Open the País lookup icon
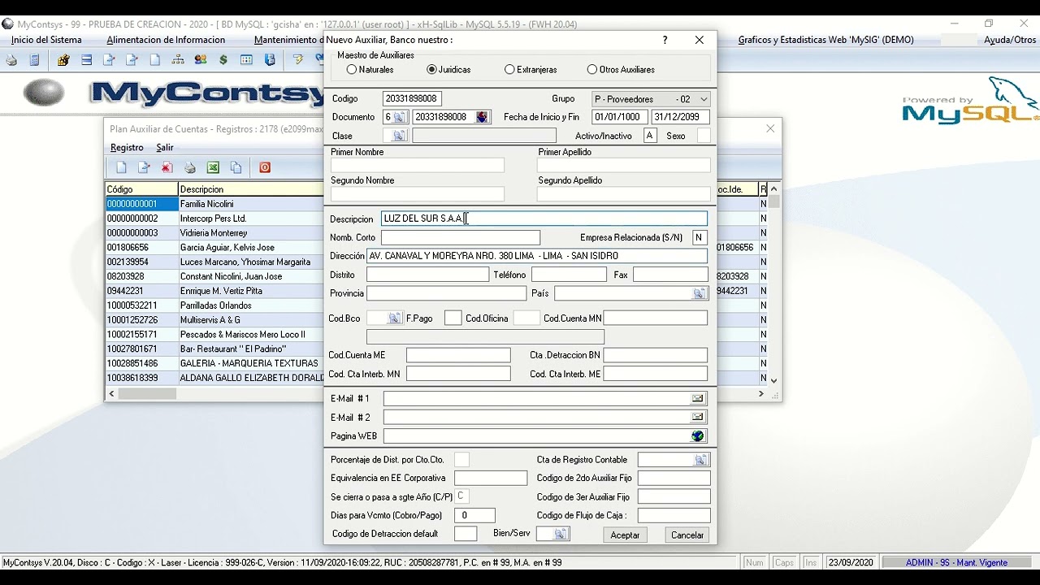This screenshot has width=1040, height=585. click(700, 293)
